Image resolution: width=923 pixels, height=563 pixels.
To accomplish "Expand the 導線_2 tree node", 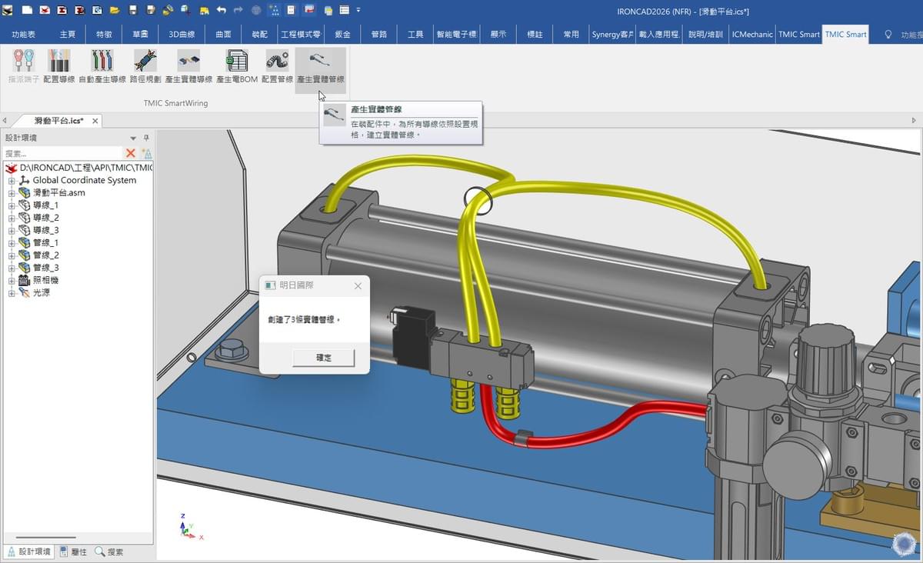I will (12, 218).
